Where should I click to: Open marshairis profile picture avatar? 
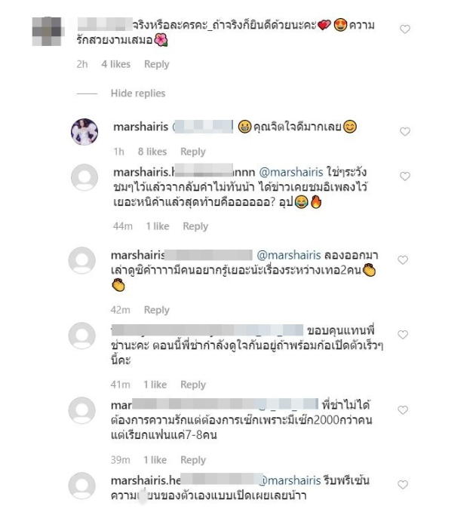(84, 132)
